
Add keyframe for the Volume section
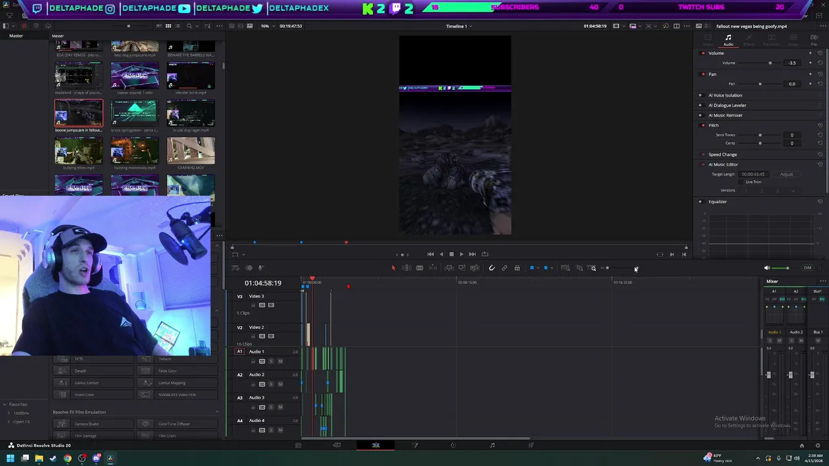pyautogui.click(x=810, y=53)
